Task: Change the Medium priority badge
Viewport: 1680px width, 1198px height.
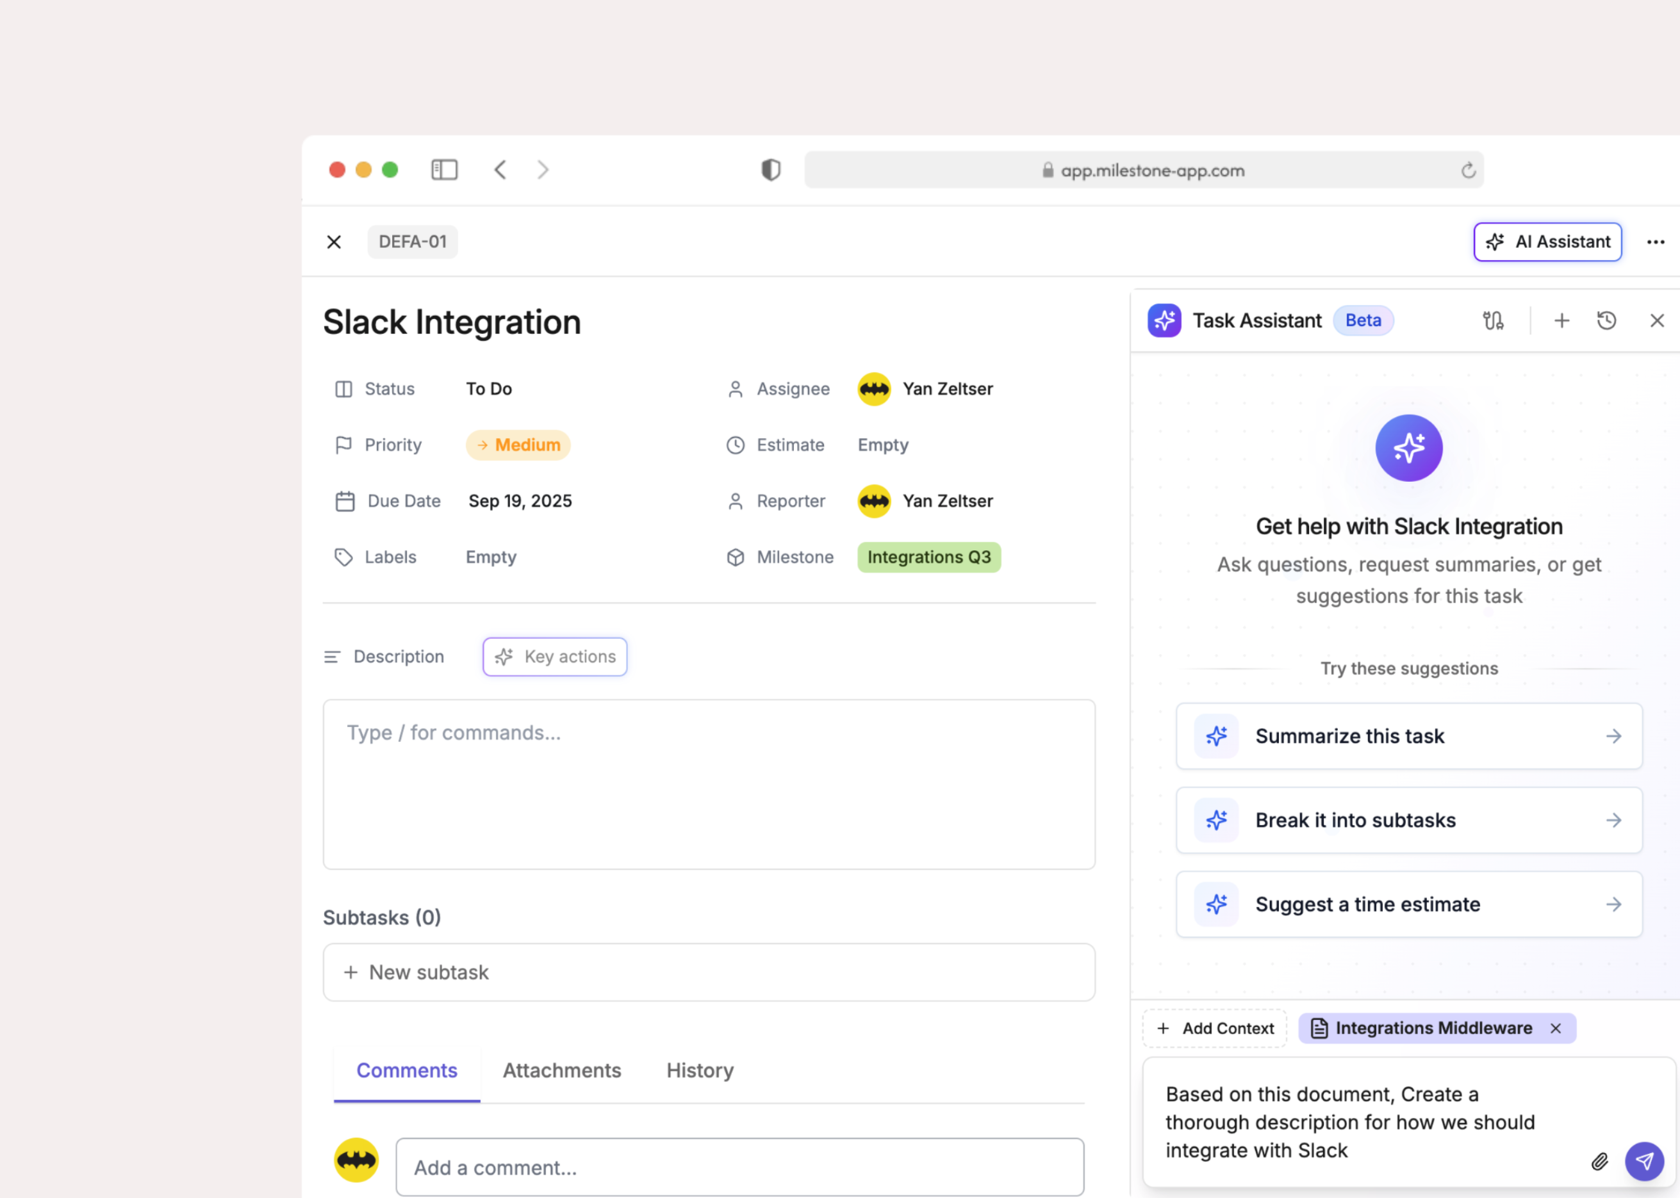Action: (518, 445)
